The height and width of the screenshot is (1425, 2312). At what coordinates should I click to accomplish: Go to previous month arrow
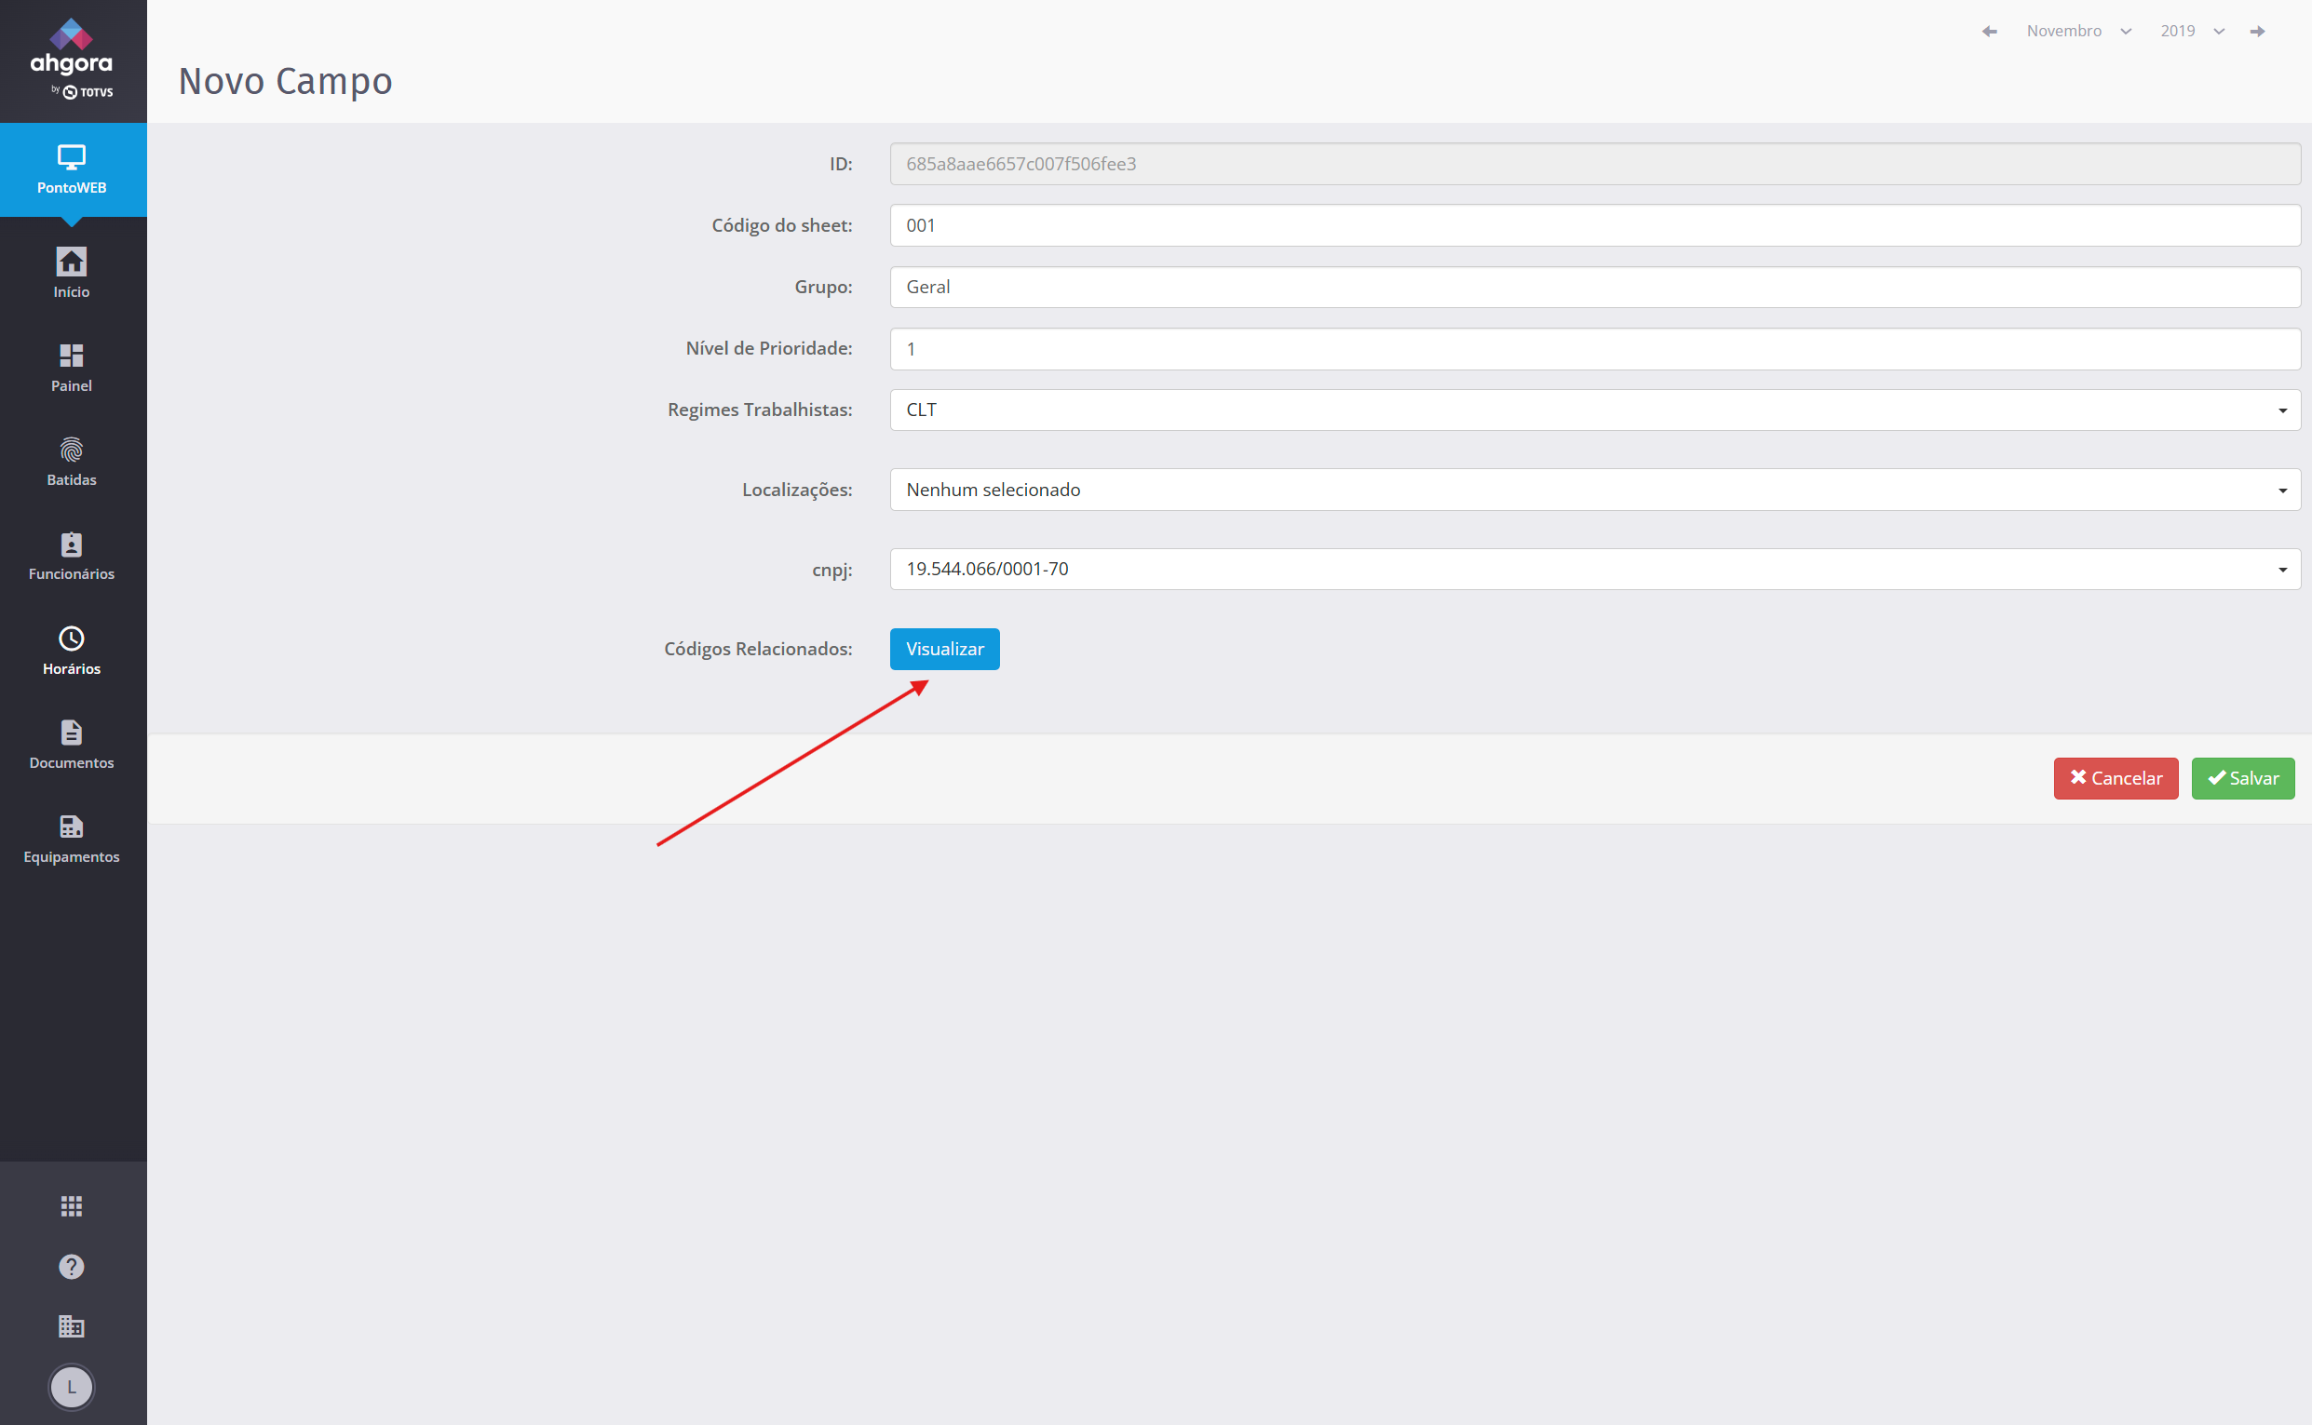pos(1990,31)
